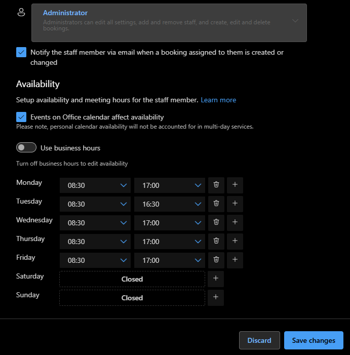Viewport: 350px width, 355px height.
Task: Click the person role icon
Action: 21,12
